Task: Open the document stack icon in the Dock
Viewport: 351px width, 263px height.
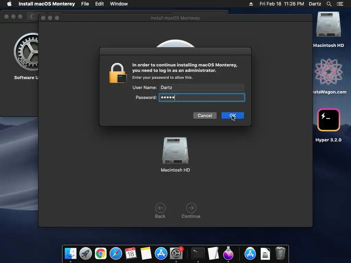Action: [x=265, y=254]
